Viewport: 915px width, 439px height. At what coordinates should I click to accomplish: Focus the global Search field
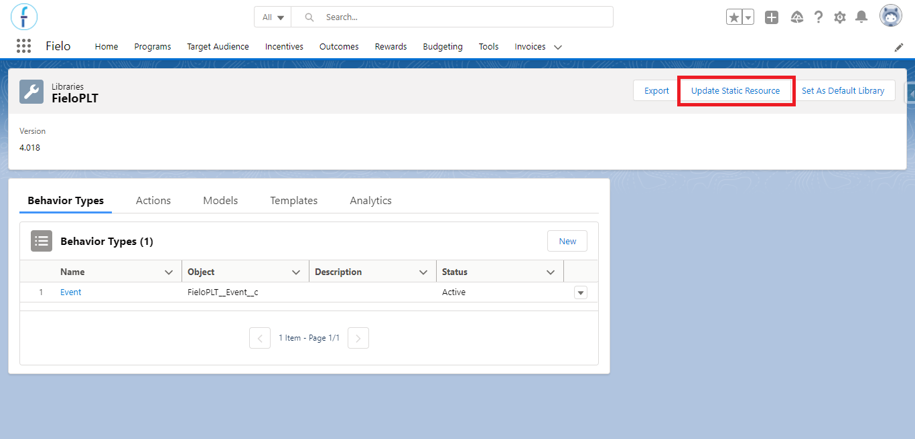click(452, 17)
